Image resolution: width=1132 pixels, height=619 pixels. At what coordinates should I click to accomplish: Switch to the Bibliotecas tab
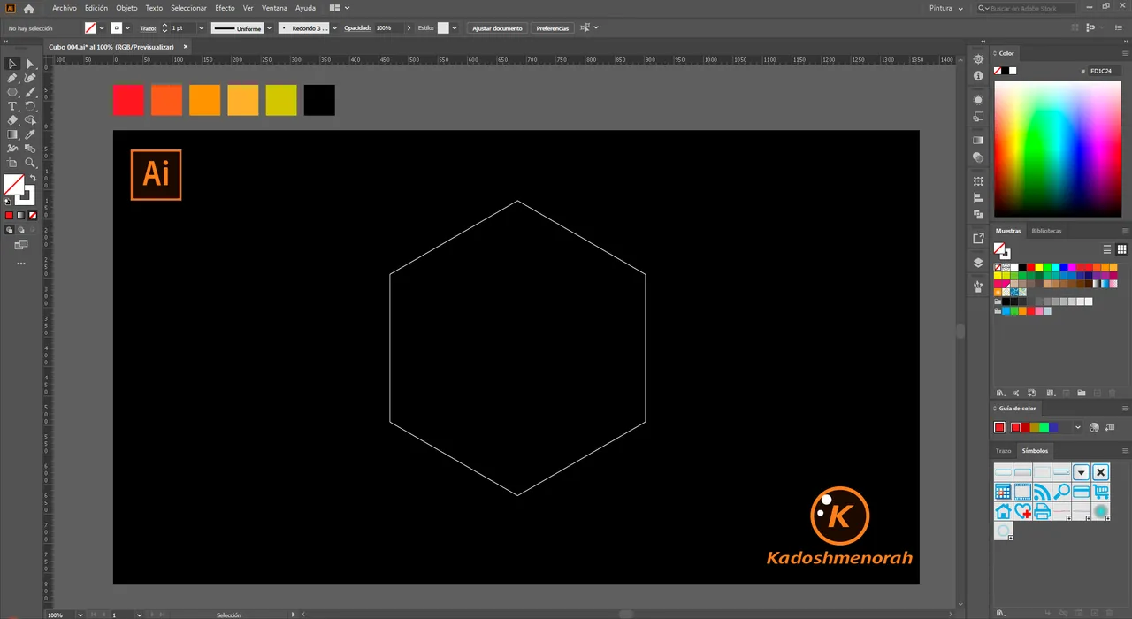pos(1046,231)
